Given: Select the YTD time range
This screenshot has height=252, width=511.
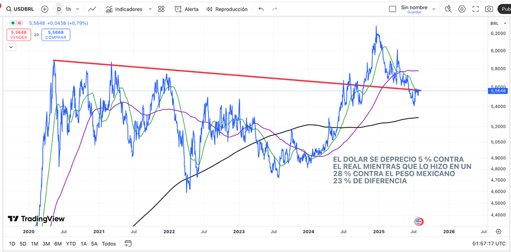Looking at the screenshot, I should [71, 244].
